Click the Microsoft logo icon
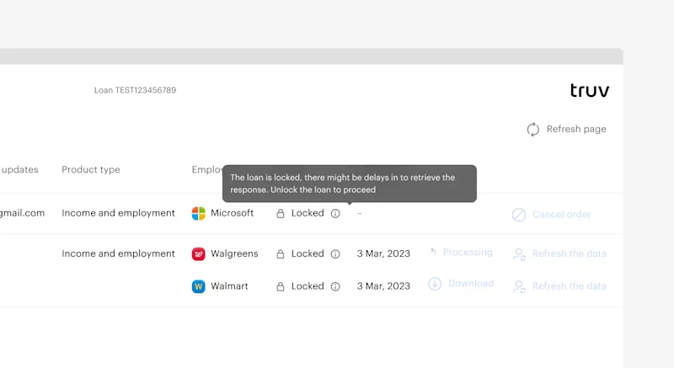Screen dimensions: 674x368 tap(198, 213)
